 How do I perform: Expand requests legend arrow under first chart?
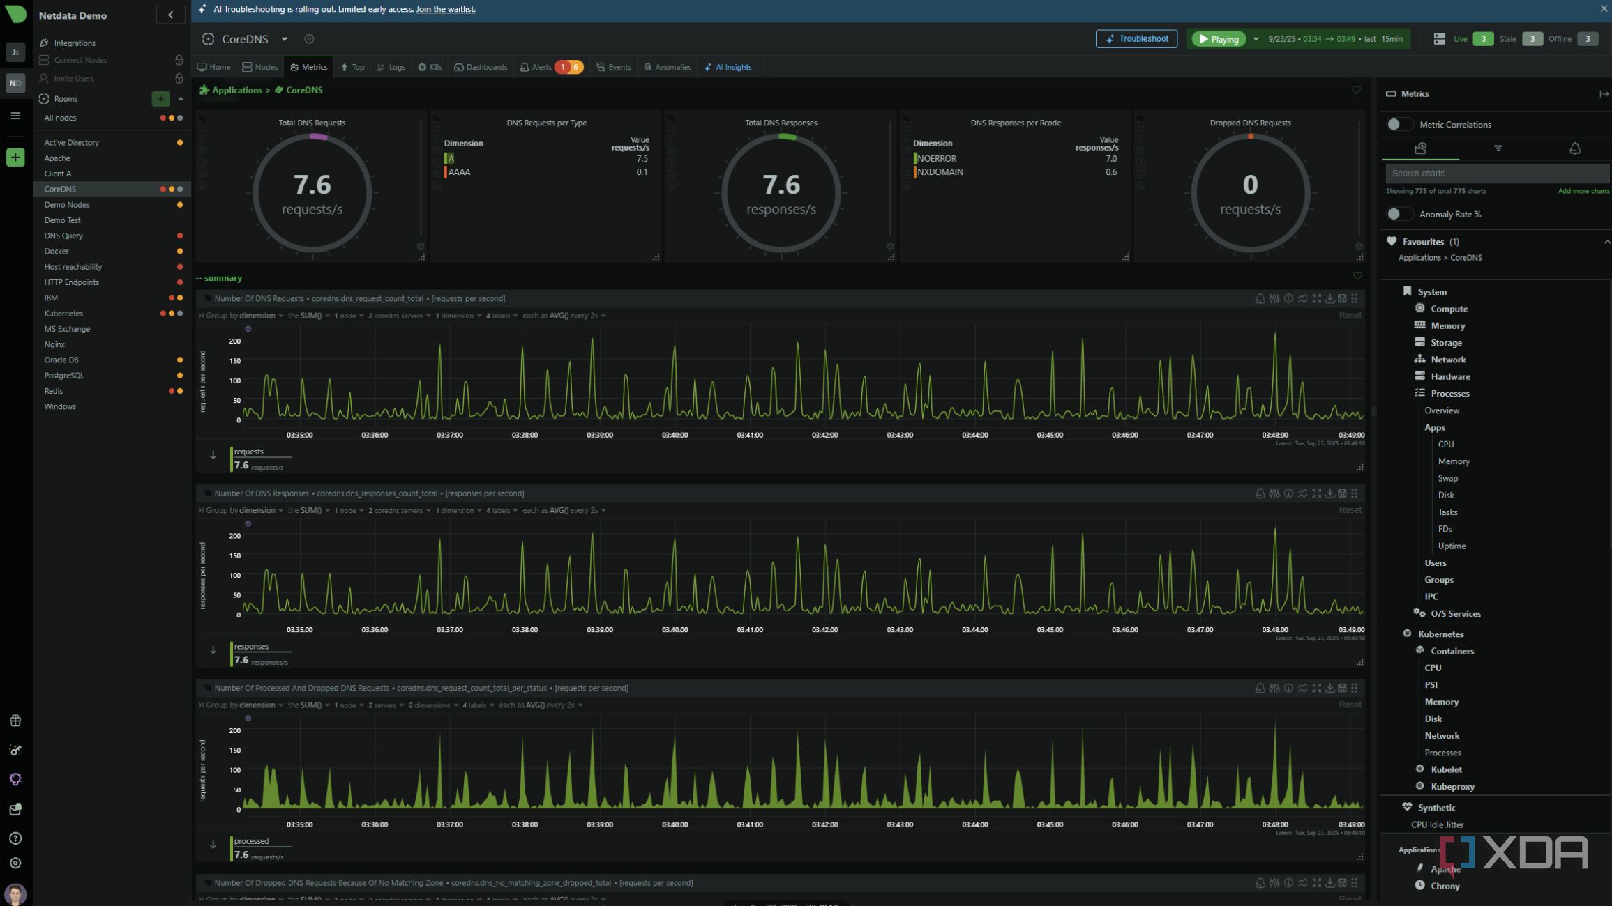213,455
